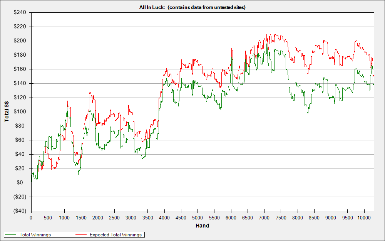This screenshot has height=241, width=385.
Task: Click the Expected Total Winnings legend label
Action: [115, 235]
